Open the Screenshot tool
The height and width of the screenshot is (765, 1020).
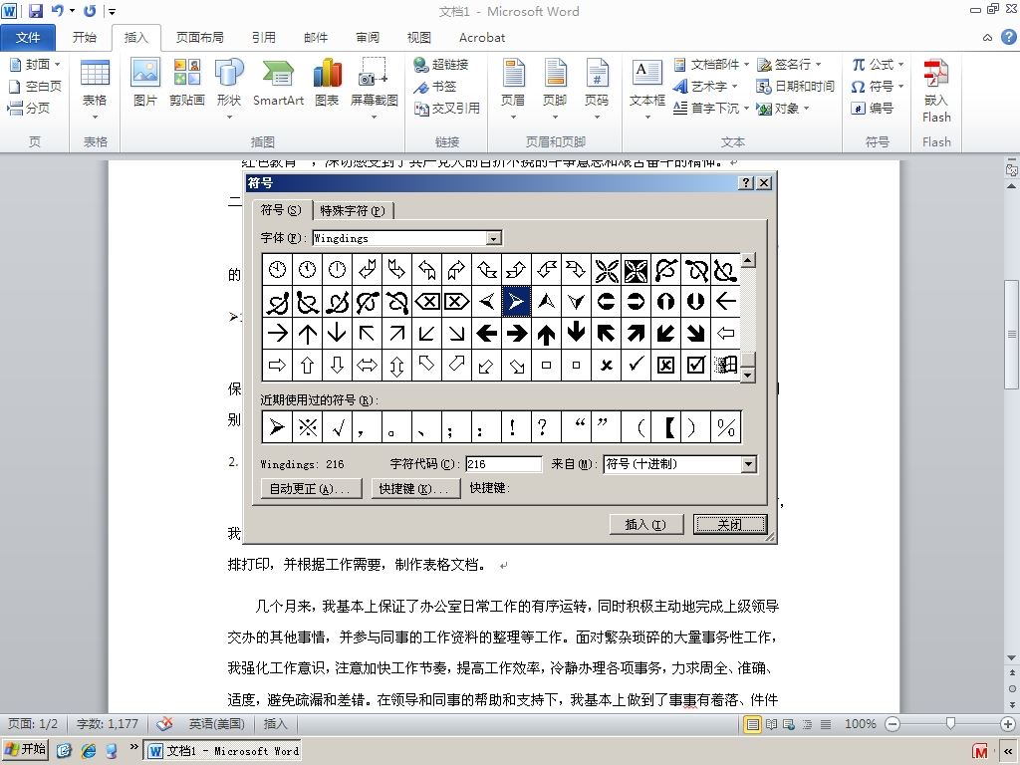click(375, 88)
